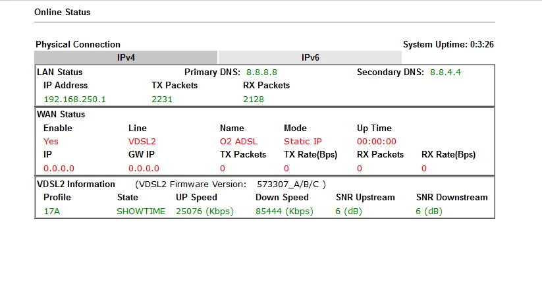542x284 pixels.
Task: Click the LAN RX Packets value 2128
Action: click(x=254, y=99)
